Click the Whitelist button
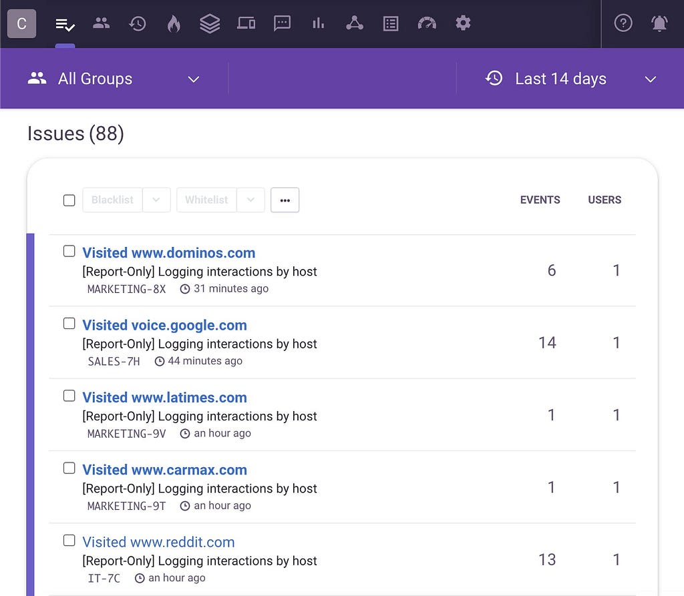The height and width of the screenshot is (596, 684). coord(207,200)
